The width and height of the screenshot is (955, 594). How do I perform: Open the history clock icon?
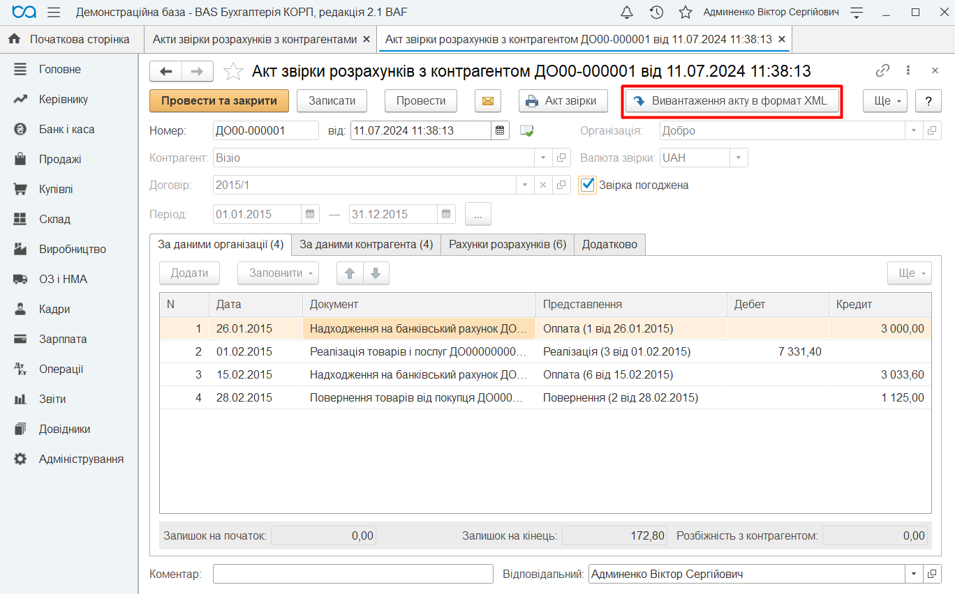pyautogui.click(x=656, y=13)
